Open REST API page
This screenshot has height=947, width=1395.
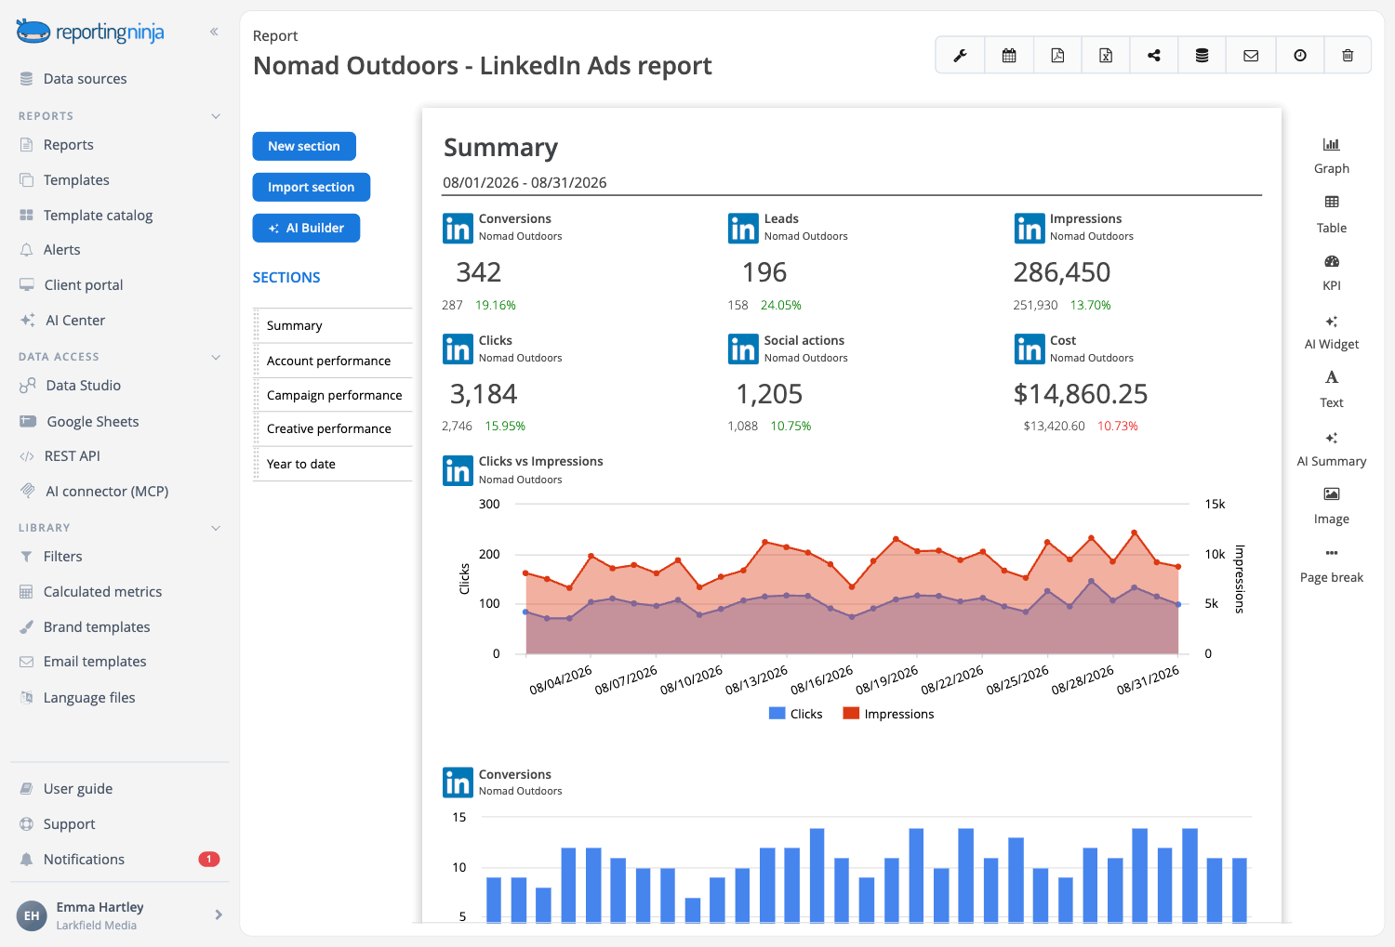(x=72, y=456)
